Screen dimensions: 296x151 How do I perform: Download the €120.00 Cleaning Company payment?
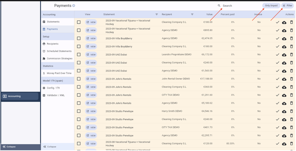(x=284, y=144)
